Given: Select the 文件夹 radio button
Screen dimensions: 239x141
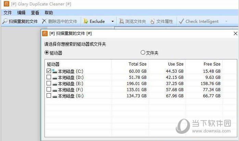Looking at the screenshot, I should (x=143, y=53).
